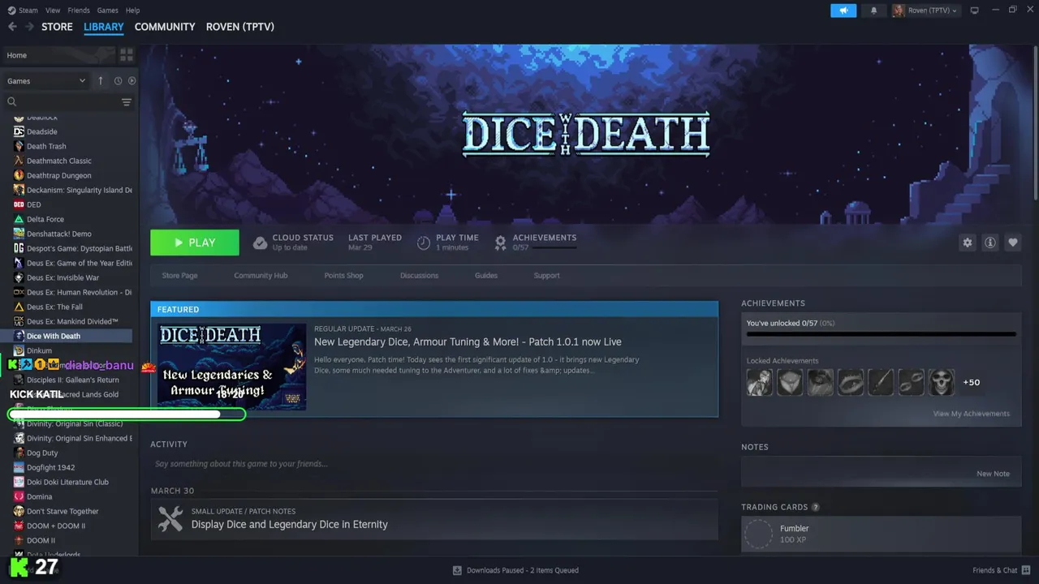Open game settings gear icon
The height and width of the screenshot is (584, 1039).
(968, 243)
